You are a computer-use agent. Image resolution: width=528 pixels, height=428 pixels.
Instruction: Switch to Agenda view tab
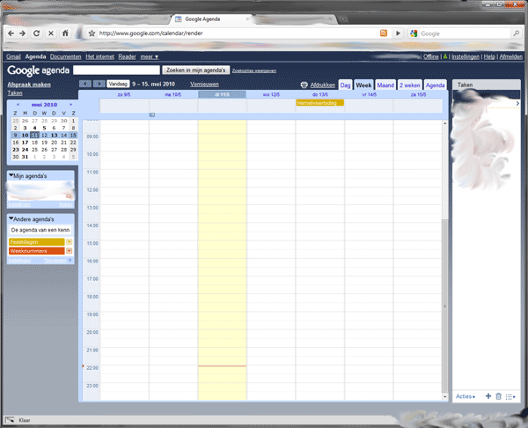435,85
